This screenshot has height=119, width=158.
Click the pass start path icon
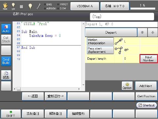pyautogui.click(x=118, y=50)
